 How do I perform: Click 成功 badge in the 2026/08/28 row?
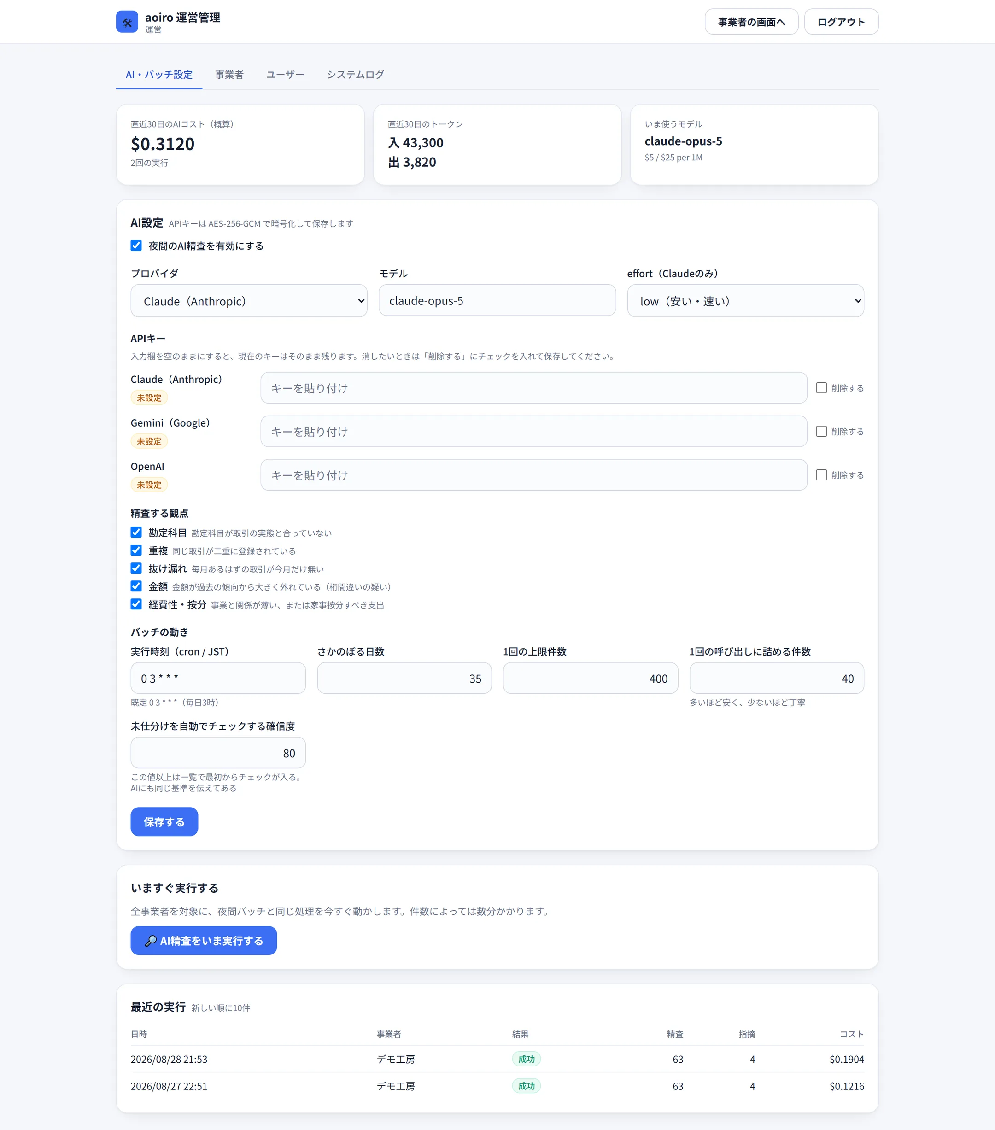526,1059
